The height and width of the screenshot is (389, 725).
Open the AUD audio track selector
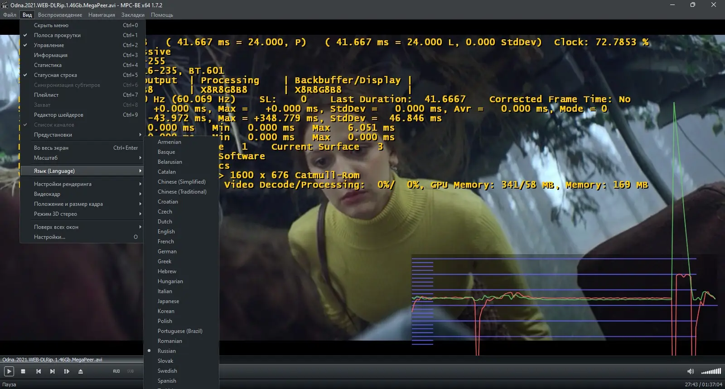(x=116, y=371)
